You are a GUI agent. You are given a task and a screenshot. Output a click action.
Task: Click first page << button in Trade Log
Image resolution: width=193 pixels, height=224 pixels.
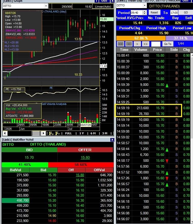point(120,44)
